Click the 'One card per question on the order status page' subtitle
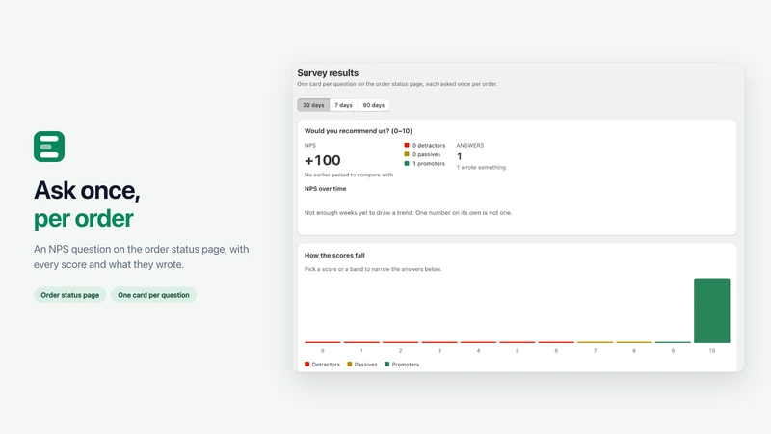 [x=397, y=84]
